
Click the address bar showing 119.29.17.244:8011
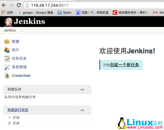point(94,5)
